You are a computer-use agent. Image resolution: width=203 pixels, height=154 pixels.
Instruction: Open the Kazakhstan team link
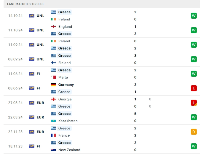pyautogui.click(x=68, y=121)
